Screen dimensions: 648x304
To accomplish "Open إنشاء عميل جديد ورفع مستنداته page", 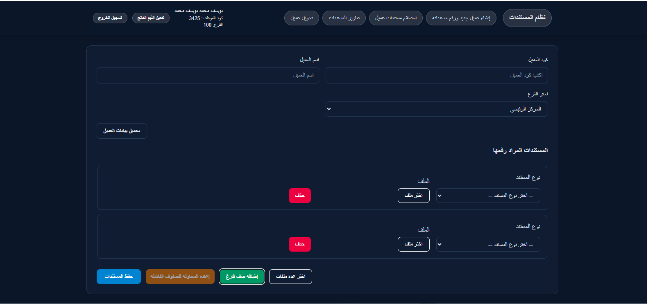I will (461, 18).
